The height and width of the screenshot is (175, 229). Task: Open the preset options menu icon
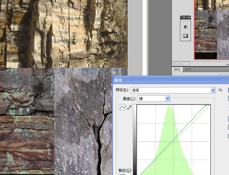click(x=221, y=90)
